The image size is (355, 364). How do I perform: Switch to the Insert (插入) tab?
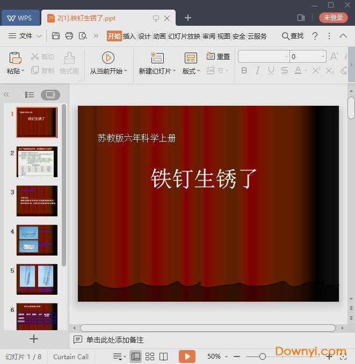[x=129, y=36]
